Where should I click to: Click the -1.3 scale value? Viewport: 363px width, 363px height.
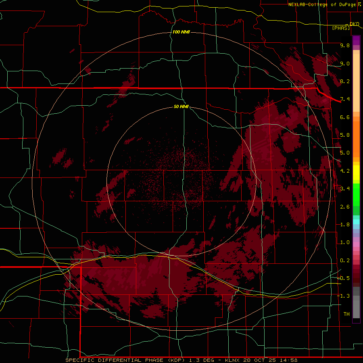coord(343,296)
